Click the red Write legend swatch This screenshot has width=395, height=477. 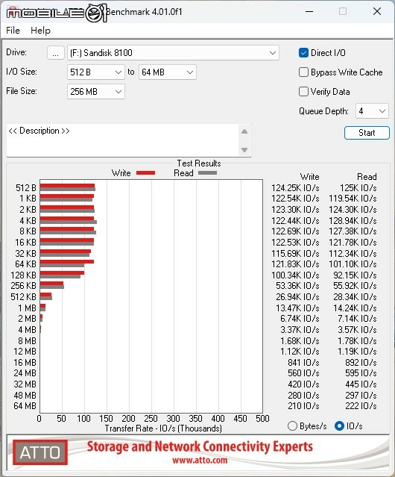coord(146,172)
